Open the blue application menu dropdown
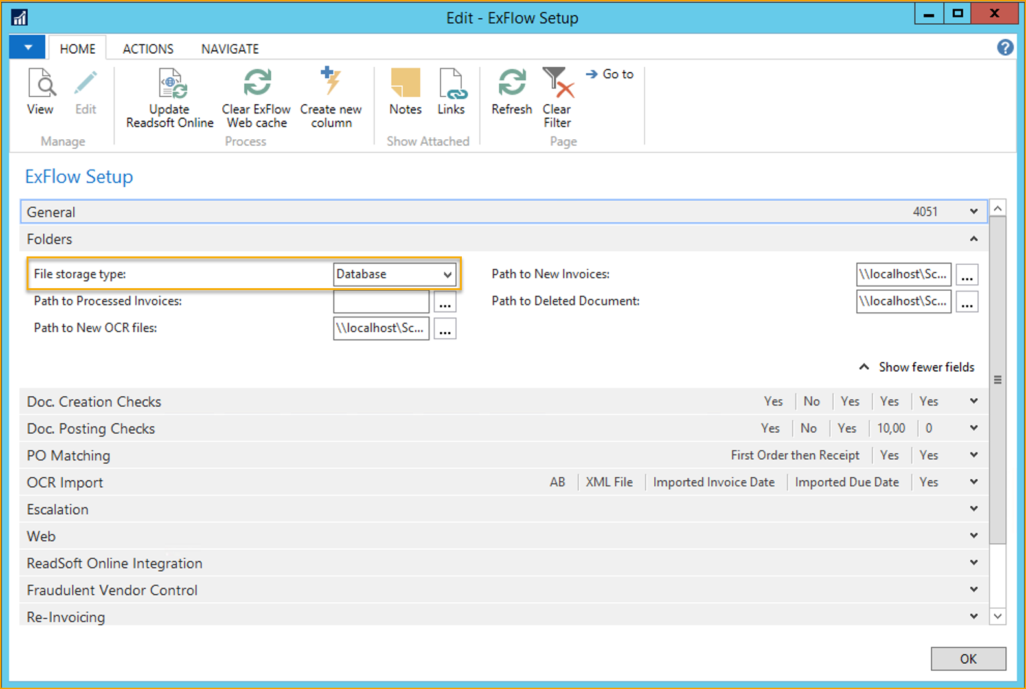 click(27, 47)
